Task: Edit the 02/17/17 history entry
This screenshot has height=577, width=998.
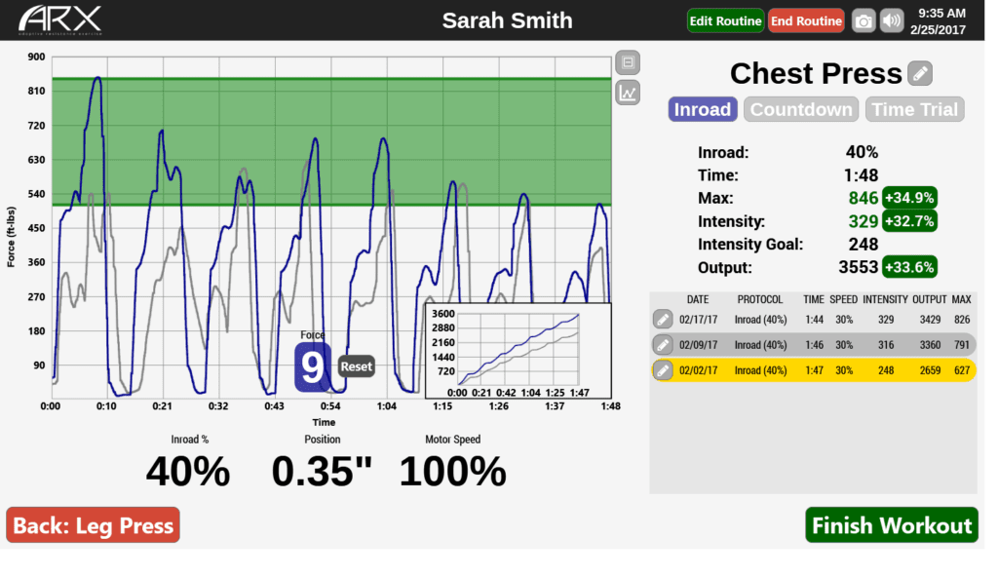Action: tap(663, 320)
